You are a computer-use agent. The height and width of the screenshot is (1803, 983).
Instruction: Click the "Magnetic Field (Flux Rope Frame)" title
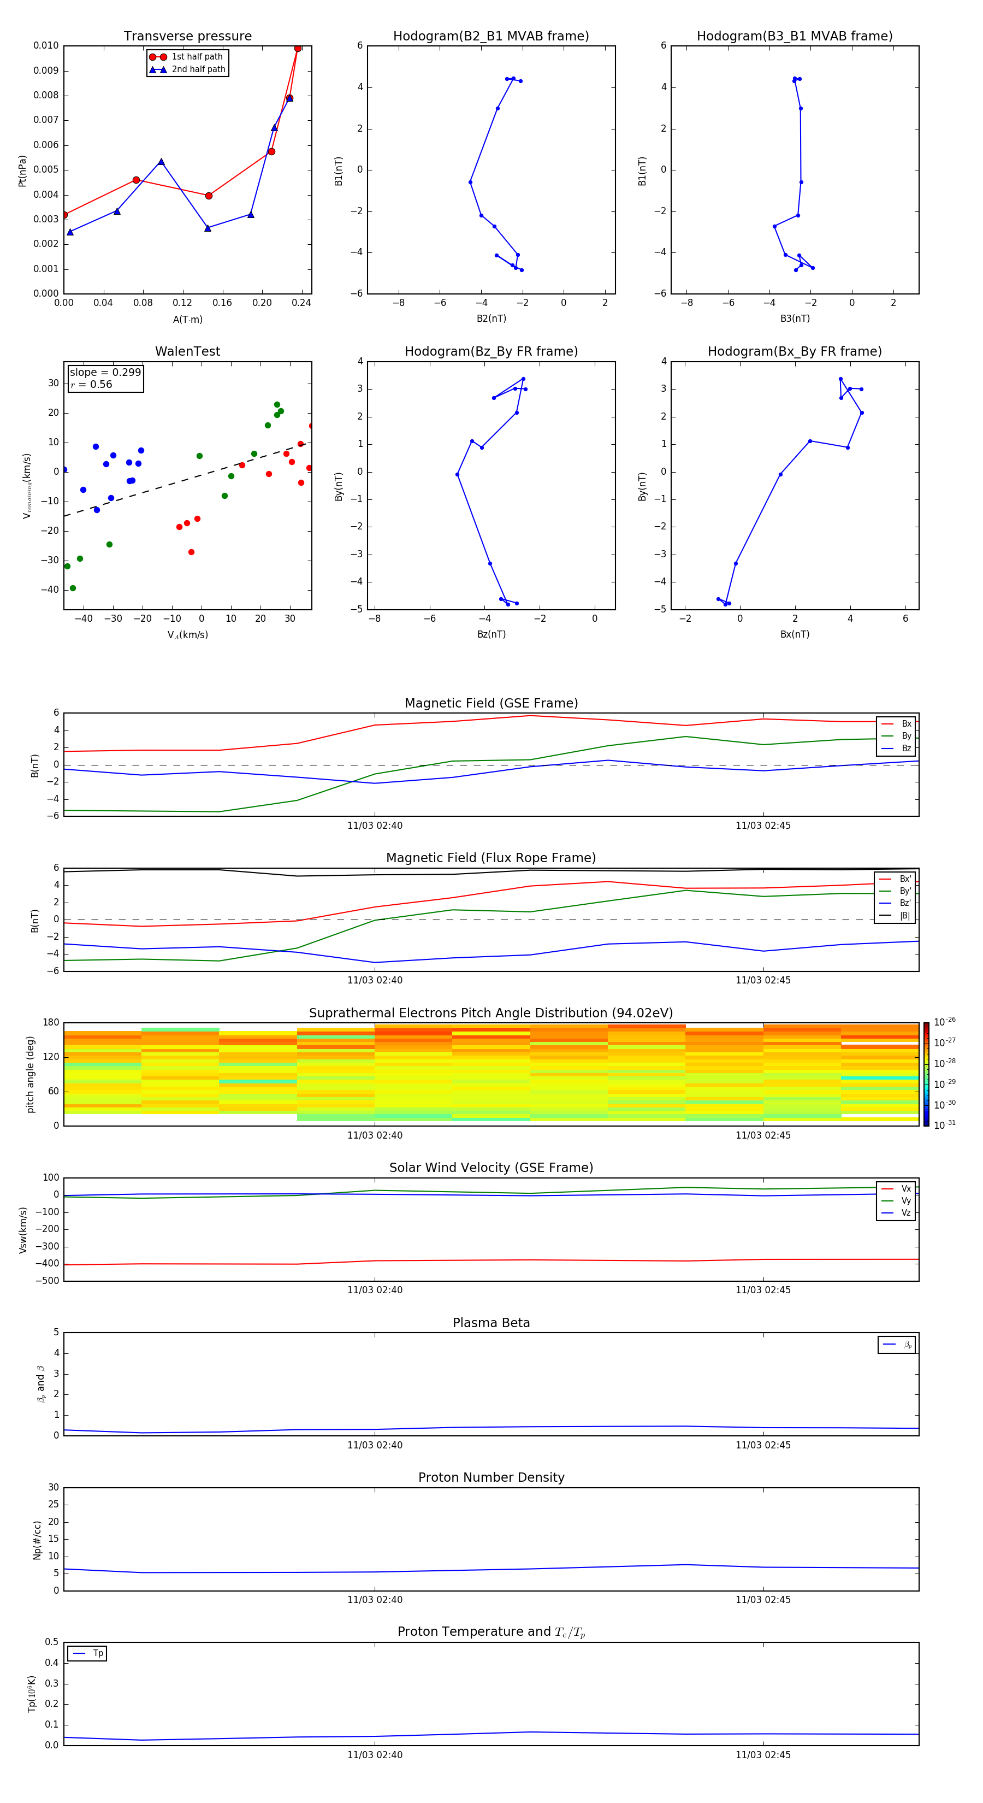coord(491,858)
